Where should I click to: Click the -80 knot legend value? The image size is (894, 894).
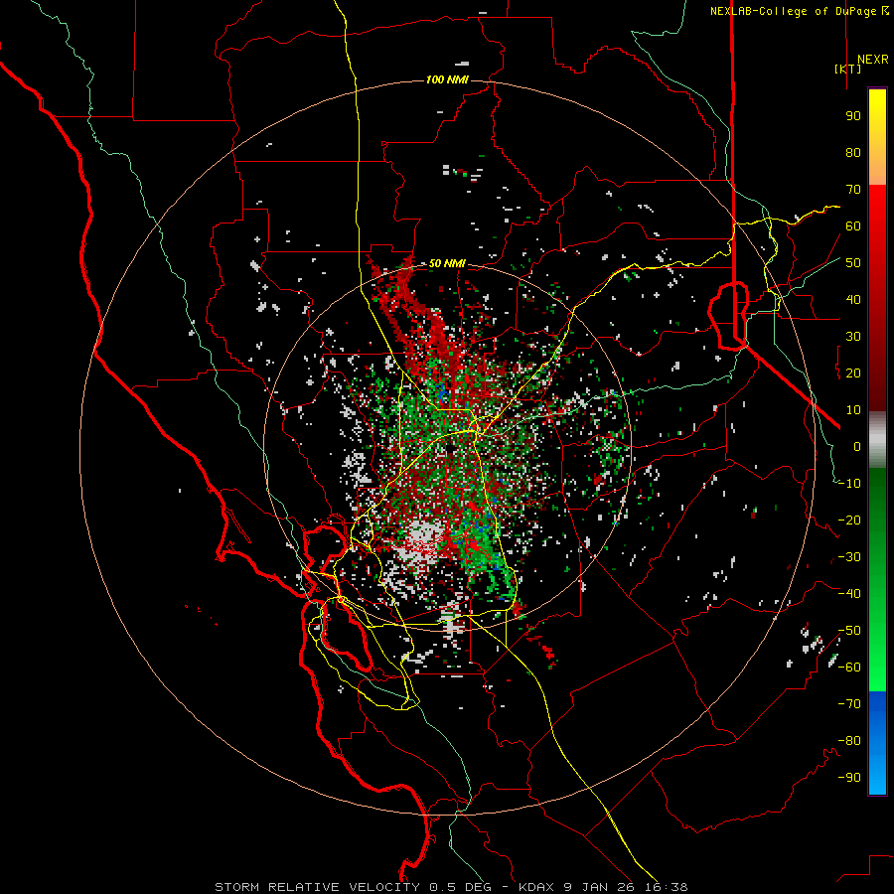[x=849, y=741]
